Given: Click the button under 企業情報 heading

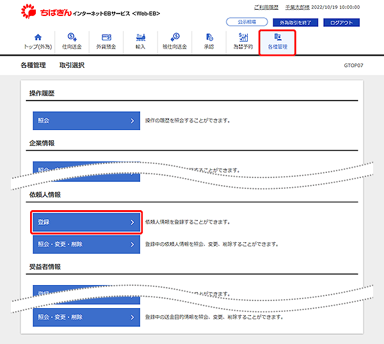Looking at the screenshot, I should pyautogui.click(x=86, y=172).
